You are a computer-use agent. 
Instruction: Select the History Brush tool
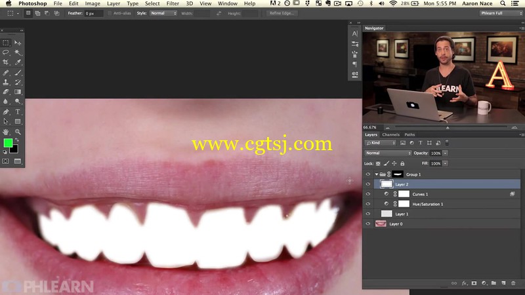tap(18, 82)
